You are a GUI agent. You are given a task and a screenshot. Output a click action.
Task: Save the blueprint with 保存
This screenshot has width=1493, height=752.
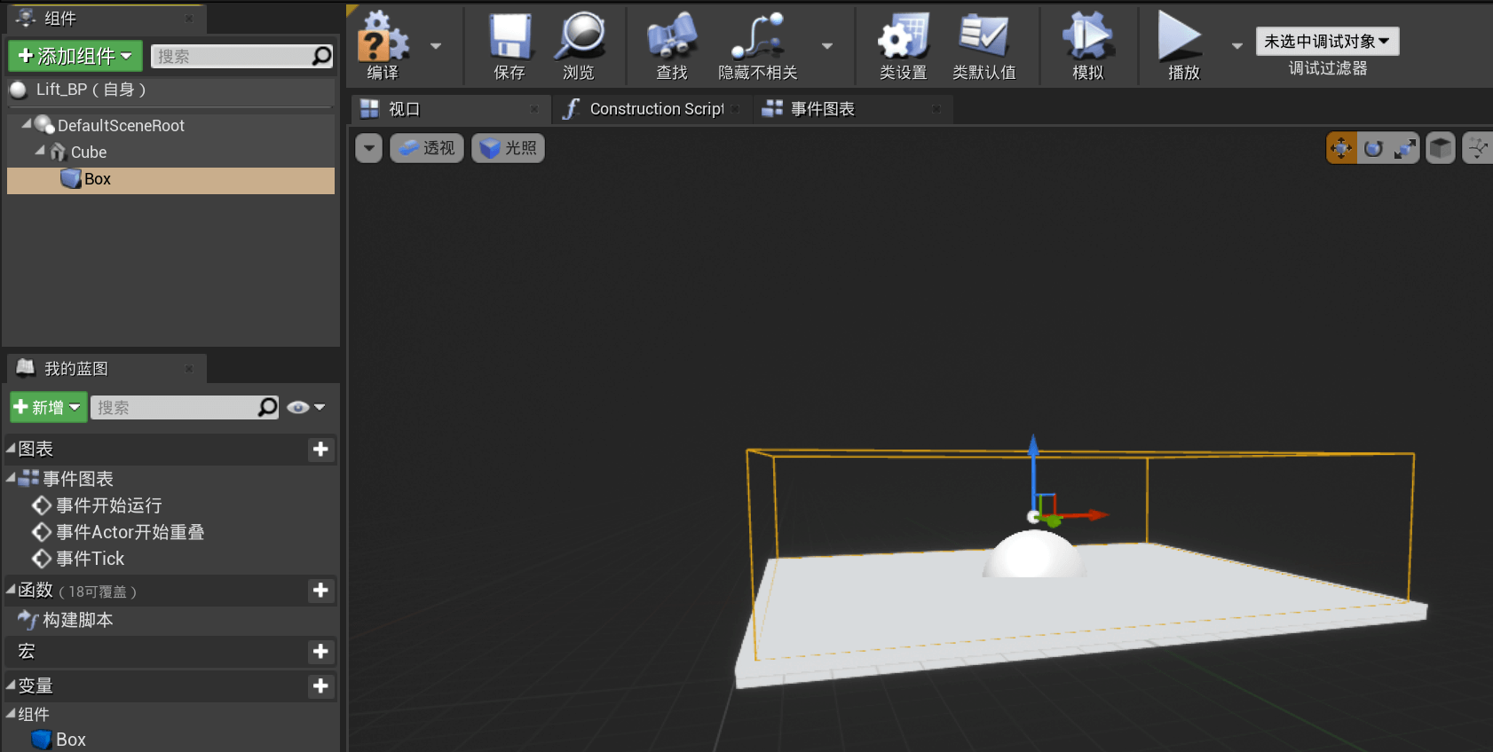coord(510,45)
